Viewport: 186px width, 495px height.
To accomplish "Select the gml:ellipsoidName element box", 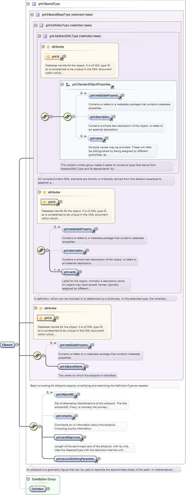I will point(71,366).
